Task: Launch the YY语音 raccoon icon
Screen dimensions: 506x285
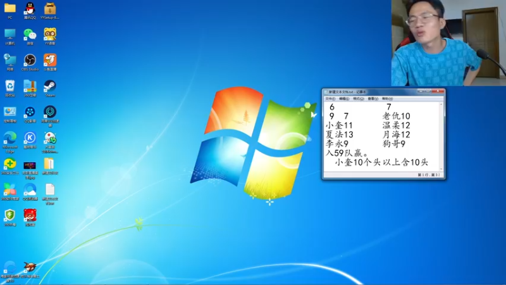Action: [50, 34]
